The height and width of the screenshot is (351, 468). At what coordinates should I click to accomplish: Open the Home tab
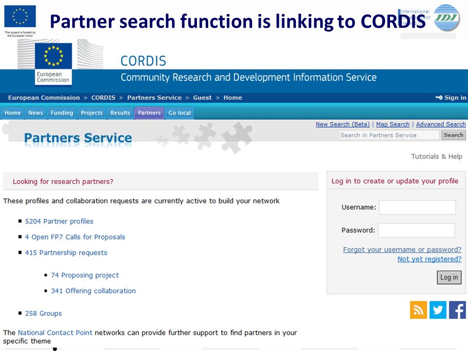[x=12, y=113]
